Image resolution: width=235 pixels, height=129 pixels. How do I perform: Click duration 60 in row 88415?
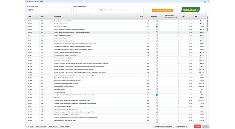tap(178, 101)
